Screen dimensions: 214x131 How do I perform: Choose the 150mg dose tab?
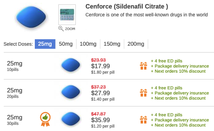click(112, 44)
